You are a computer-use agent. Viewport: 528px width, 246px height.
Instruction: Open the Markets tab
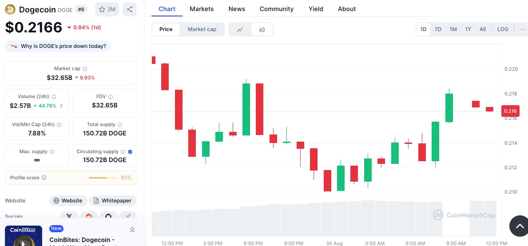[x=202, y=9]
